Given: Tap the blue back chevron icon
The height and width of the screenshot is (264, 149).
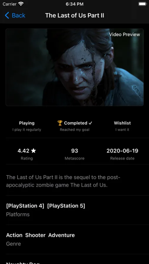Looking at the screenshot, I should (x=7, y=15).
